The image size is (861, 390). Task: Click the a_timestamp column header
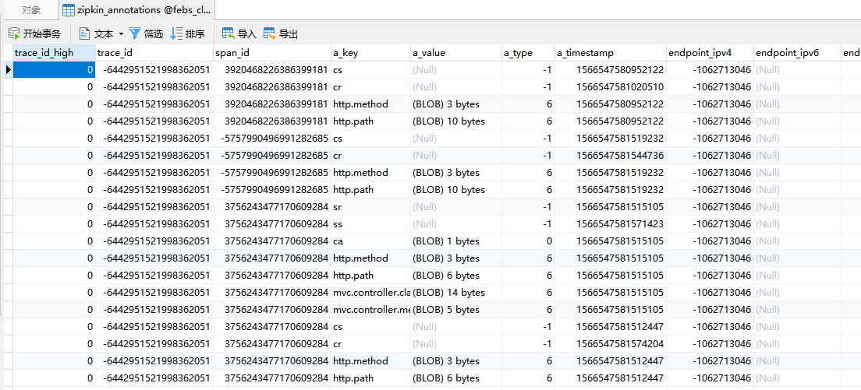tap(610, 53)
